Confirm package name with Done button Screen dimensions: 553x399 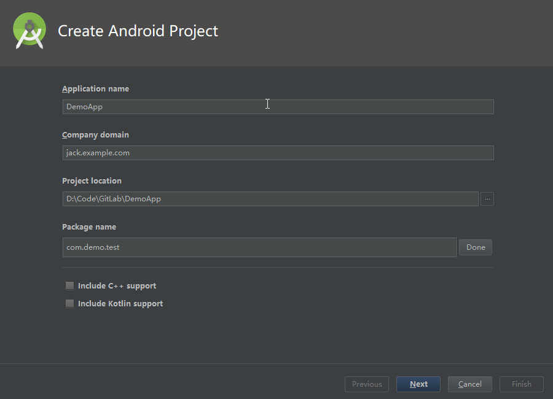coord(476,247)
